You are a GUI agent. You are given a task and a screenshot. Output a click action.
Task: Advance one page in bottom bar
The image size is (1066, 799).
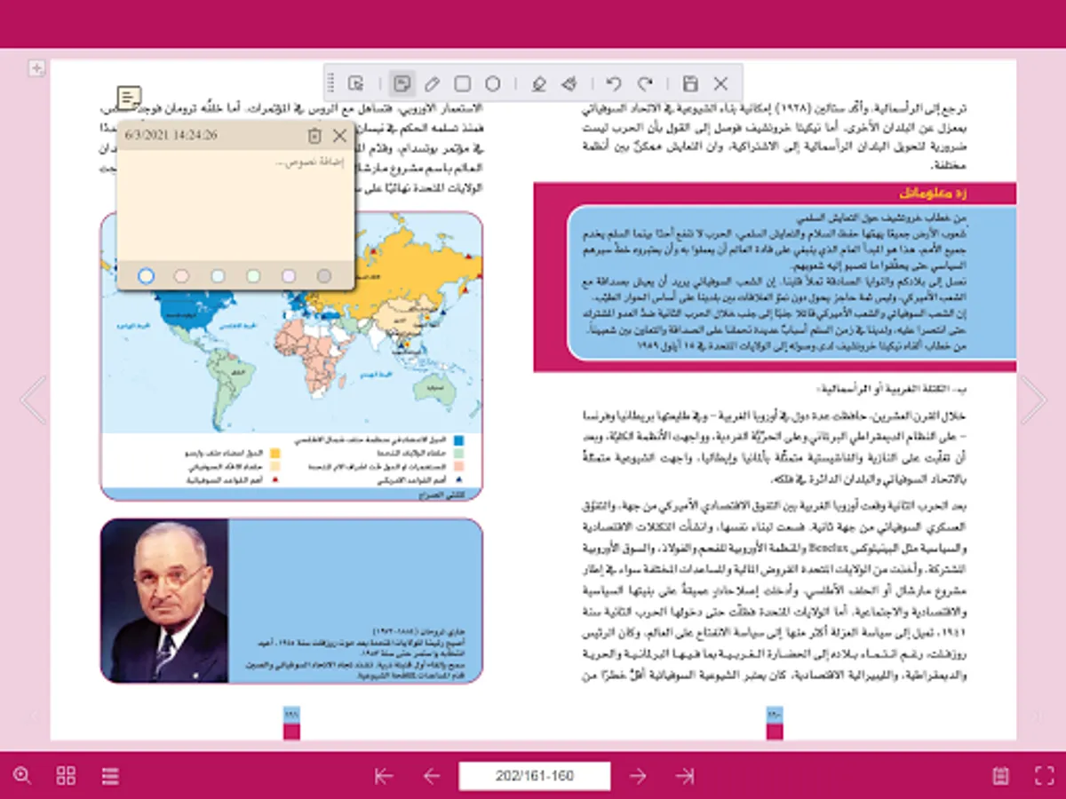point(638,776)
